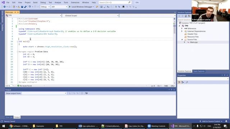Click the notifications bell in status bar
Screen dimensions: 230x129
pos(226,121)
